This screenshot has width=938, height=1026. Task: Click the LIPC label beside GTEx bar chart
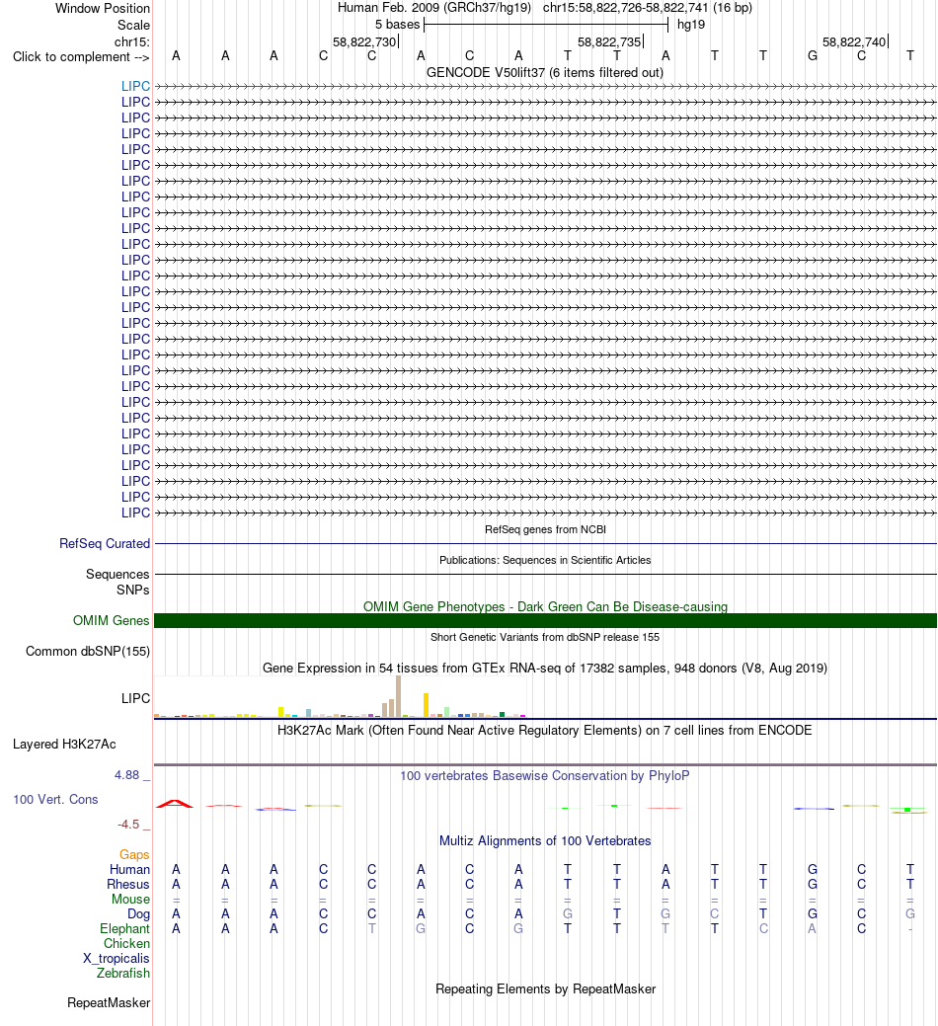click(135, 698)
